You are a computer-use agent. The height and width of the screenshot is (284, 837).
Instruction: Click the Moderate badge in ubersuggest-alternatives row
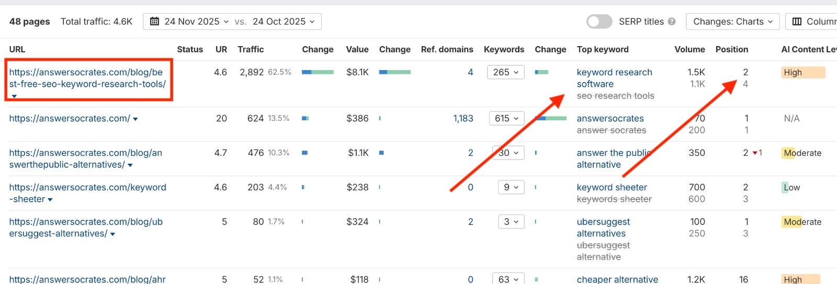click(x=802, y=222)
